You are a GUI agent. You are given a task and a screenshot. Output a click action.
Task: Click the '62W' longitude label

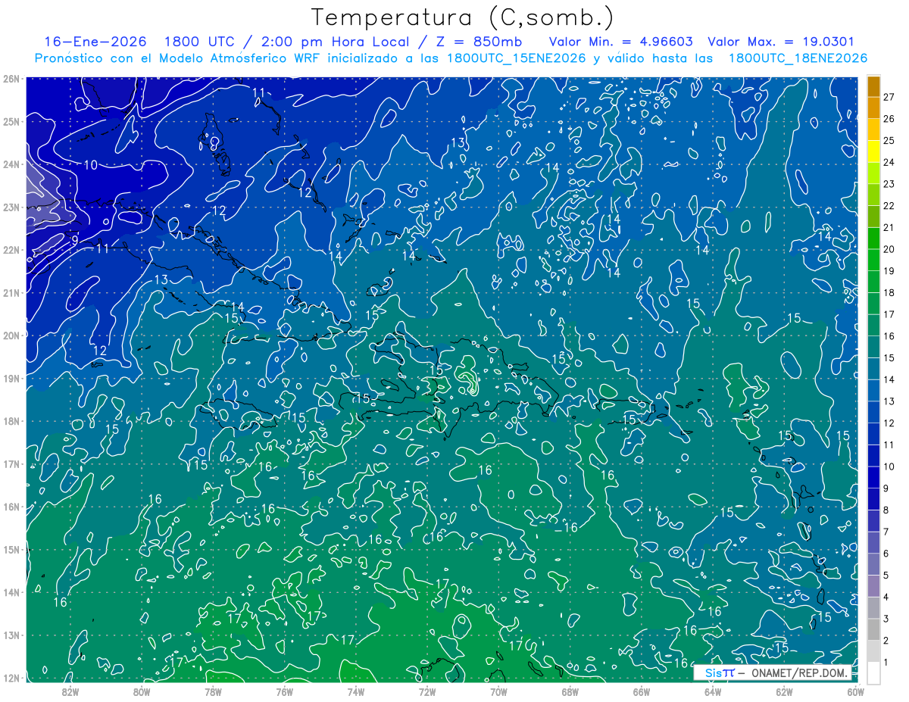tap(784, 691)
